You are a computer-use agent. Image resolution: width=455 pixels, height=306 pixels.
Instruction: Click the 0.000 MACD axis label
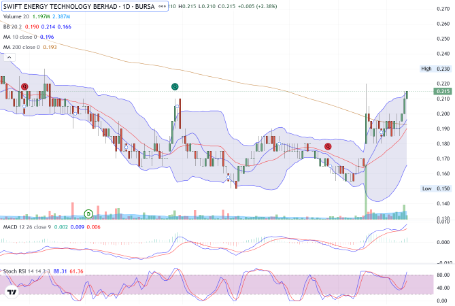[443, 242]
